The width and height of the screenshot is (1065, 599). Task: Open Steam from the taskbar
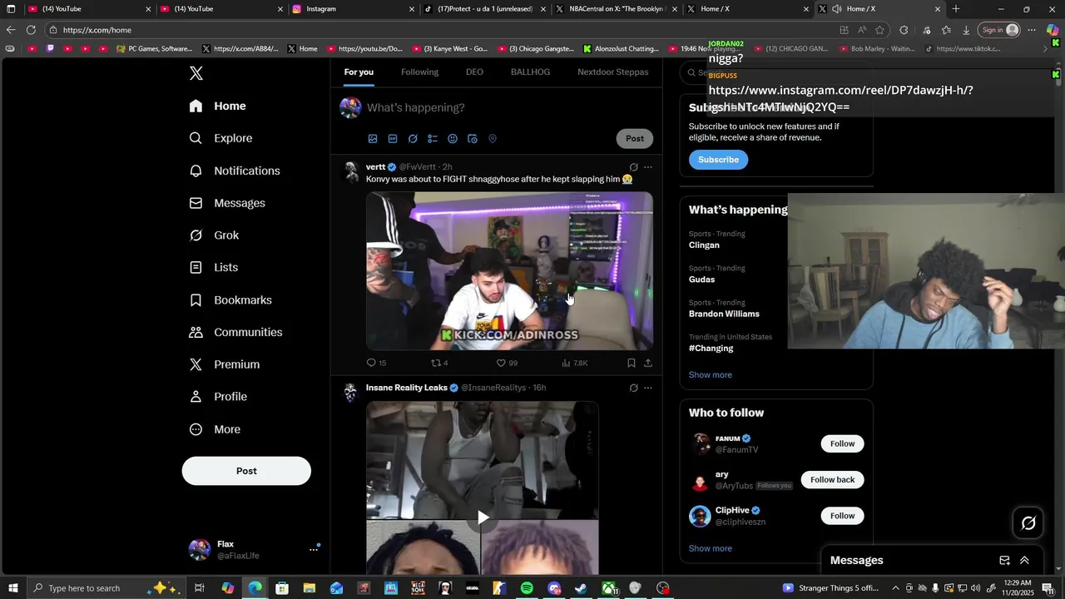(581, 588)
